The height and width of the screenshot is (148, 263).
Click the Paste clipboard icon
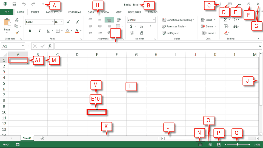coord(7,22)
